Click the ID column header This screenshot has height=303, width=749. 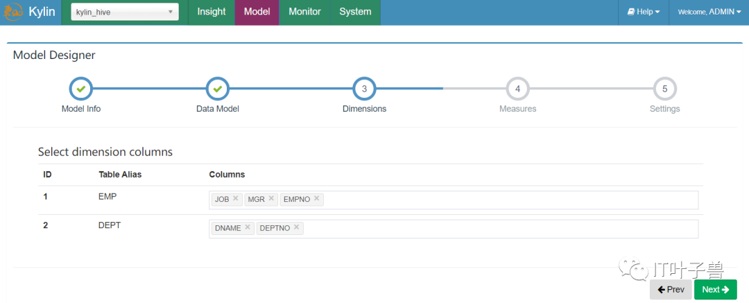(47, 175)
